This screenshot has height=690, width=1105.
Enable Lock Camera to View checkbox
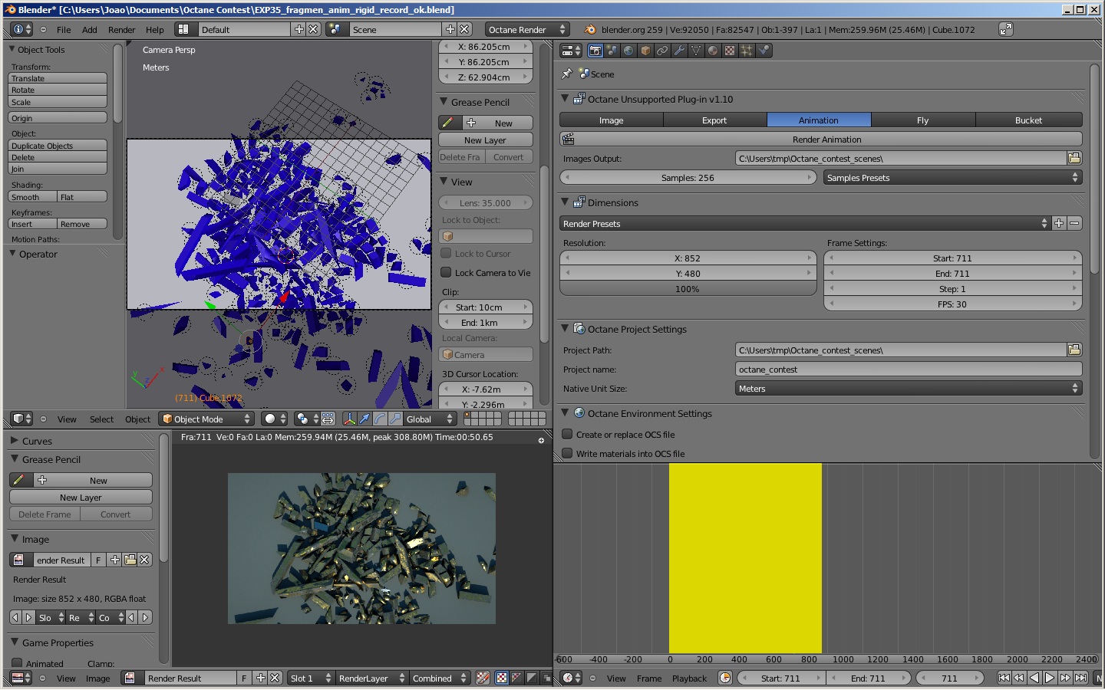point(446,272)
